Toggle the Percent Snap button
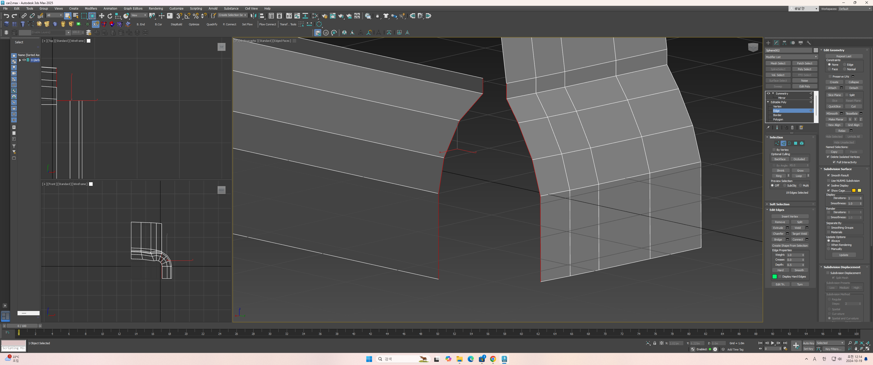 196,16
